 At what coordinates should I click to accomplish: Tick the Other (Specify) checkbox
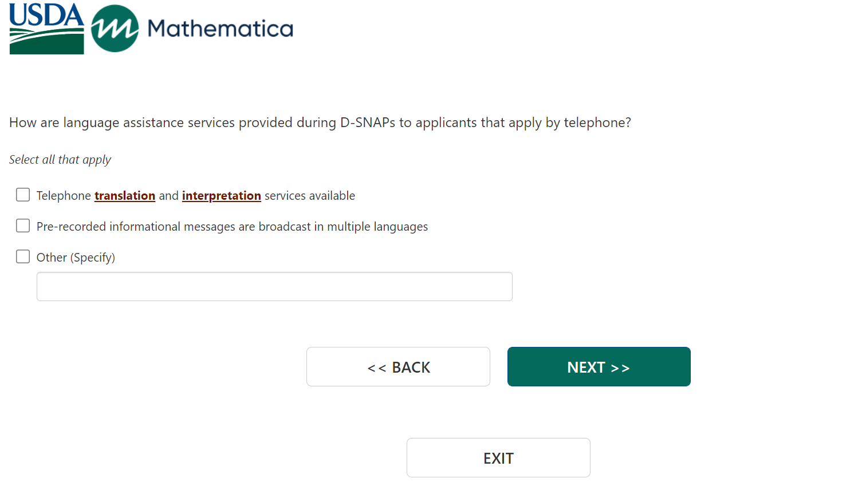click(23, 257)
